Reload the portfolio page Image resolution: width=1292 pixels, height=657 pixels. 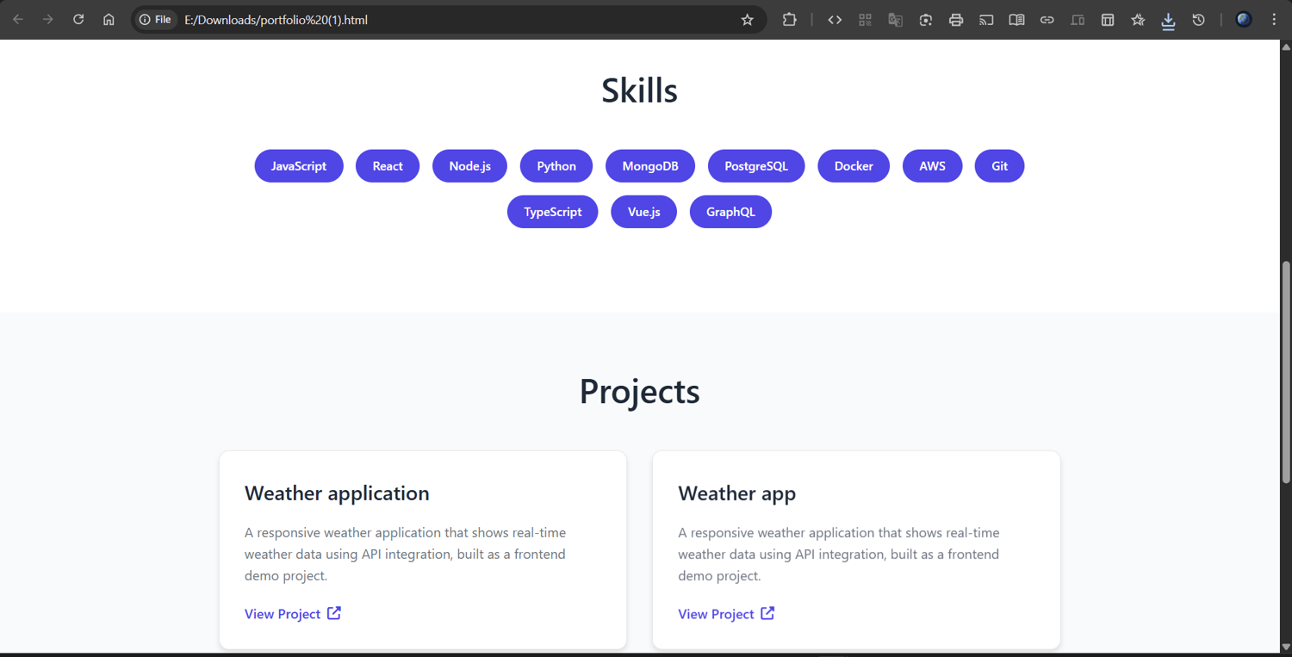point(78,20)
